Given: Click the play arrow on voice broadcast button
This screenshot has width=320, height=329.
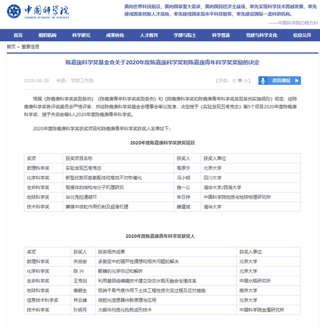Looking at the screenshot, I should pos(297,81).
